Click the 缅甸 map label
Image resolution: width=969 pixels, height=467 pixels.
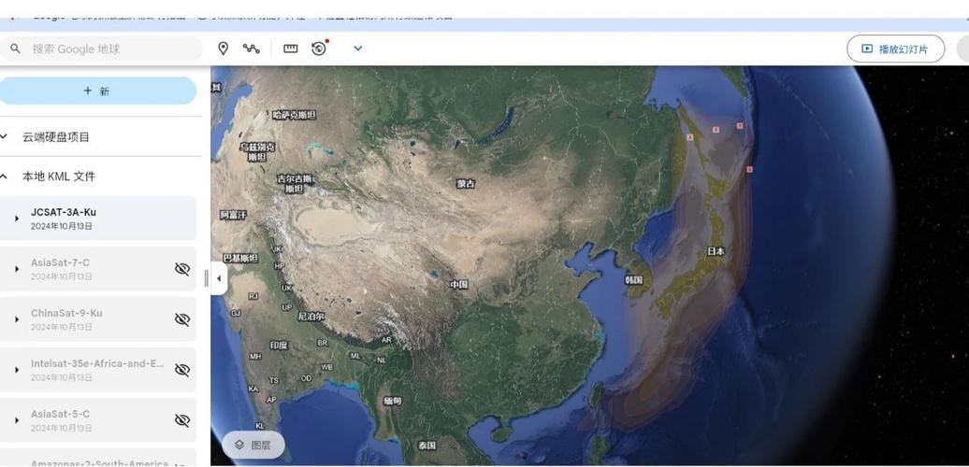pos(392,401)
